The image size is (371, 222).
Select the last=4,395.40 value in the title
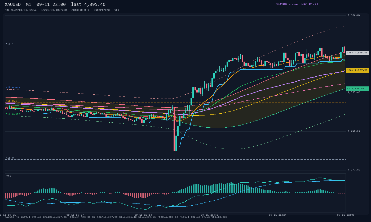88,4
